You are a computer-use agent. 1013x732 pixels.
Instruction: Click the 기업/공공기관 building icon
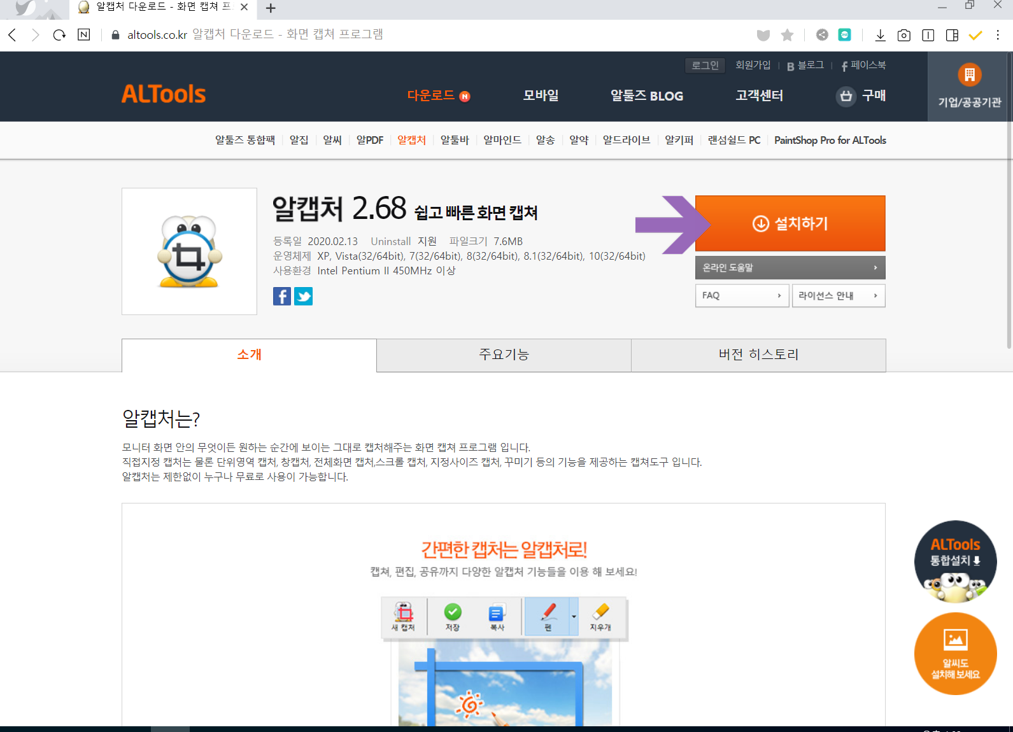point(970,74)
